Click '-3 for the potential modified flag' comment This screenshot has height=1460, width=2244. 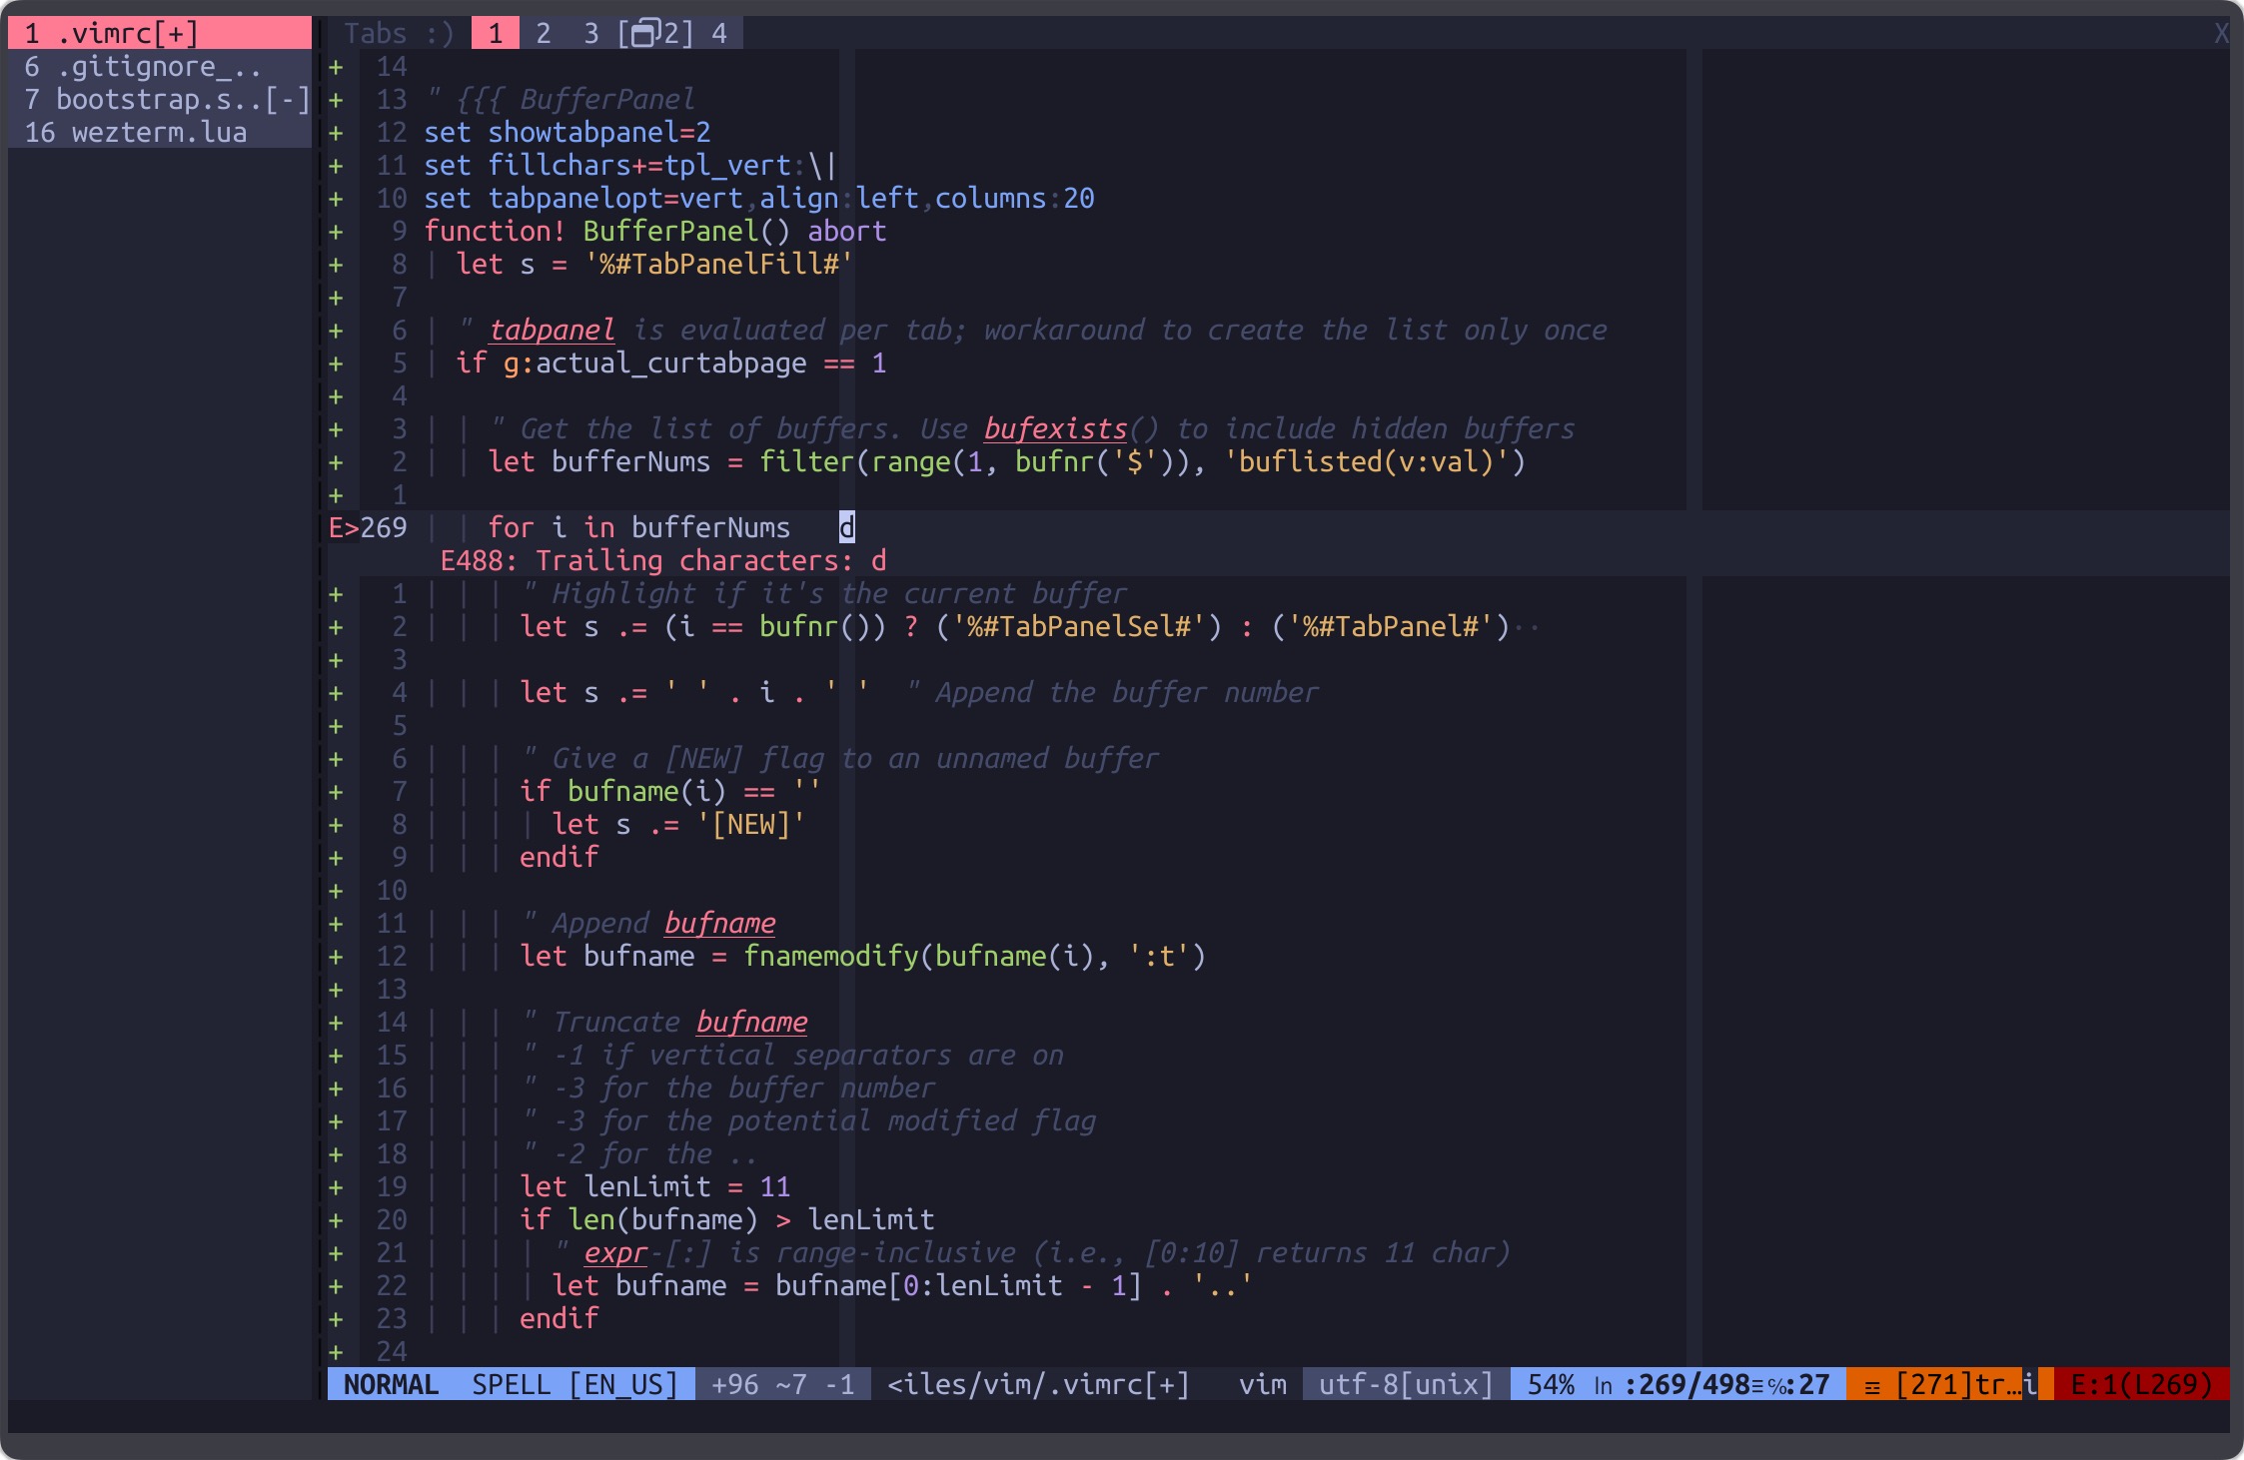tap(807, 1120)
